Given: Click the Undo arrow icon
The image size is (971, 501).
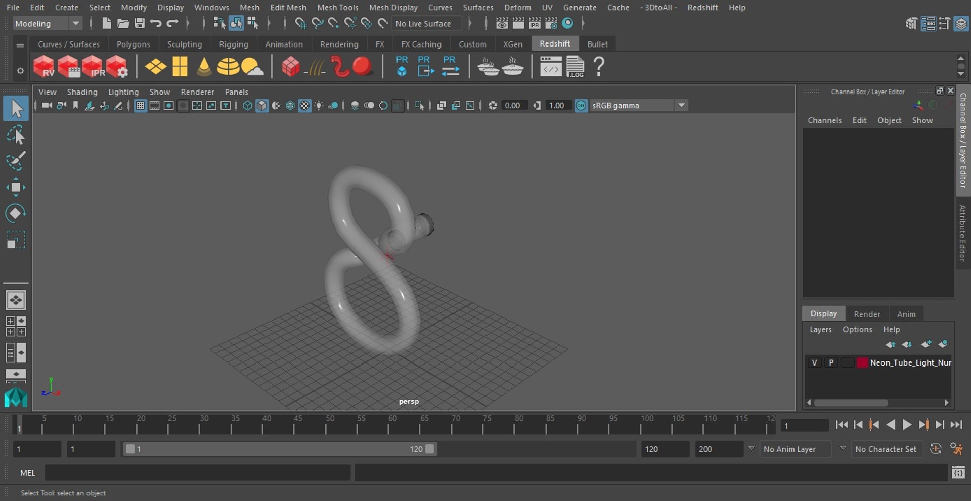Looking at the screenshot, I should [x=156, y=23].
